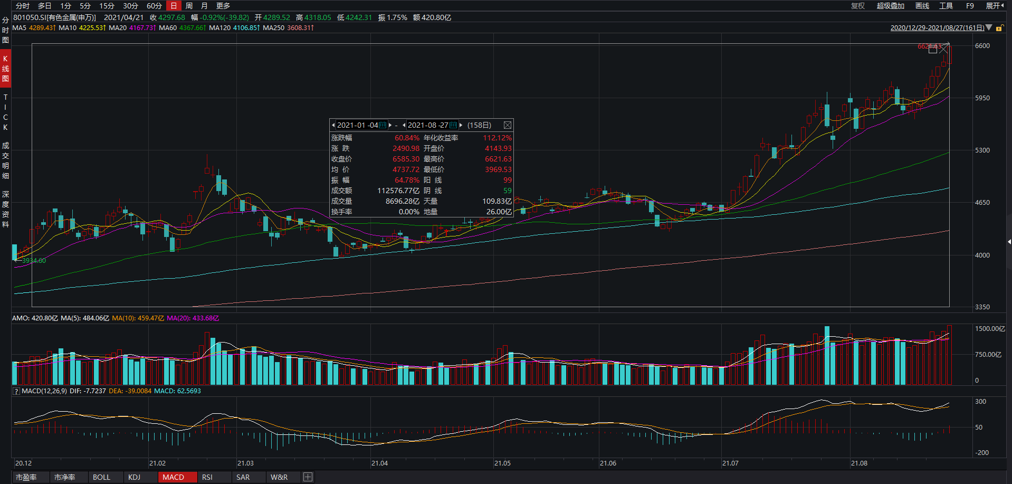Click the MA10 4225.53 indicator label

[82, 28]
